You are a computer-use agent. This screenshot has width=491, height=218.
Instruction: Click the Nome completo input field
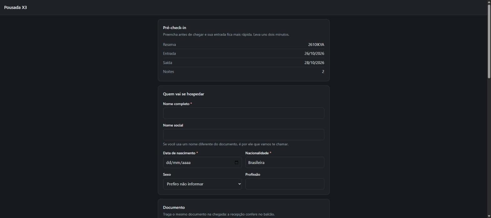(x=243, y=113)
